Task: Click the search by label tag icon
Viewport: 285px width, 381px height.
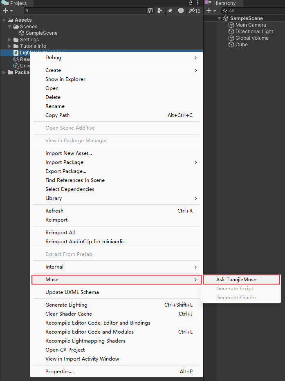Action: [170, 11]
